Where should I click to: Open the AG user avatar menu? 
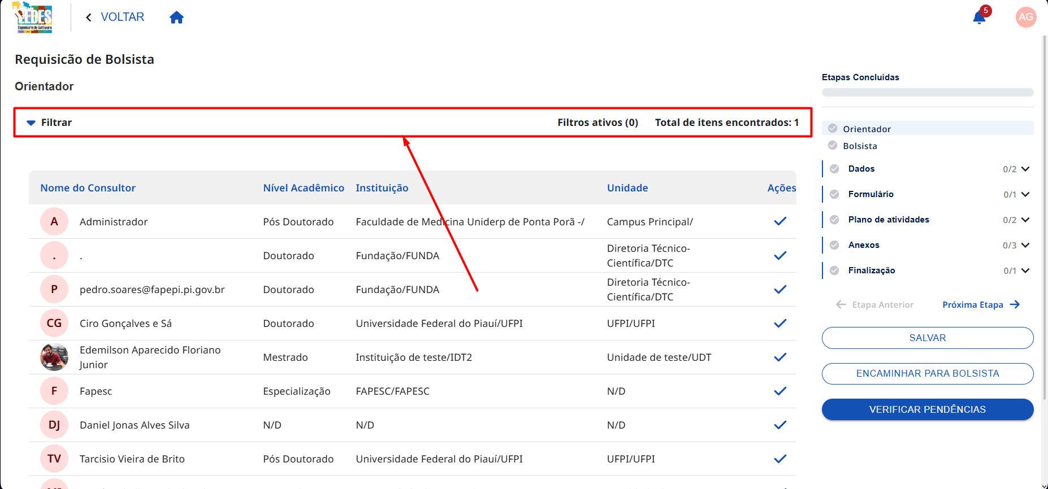tap(1025, 17)
